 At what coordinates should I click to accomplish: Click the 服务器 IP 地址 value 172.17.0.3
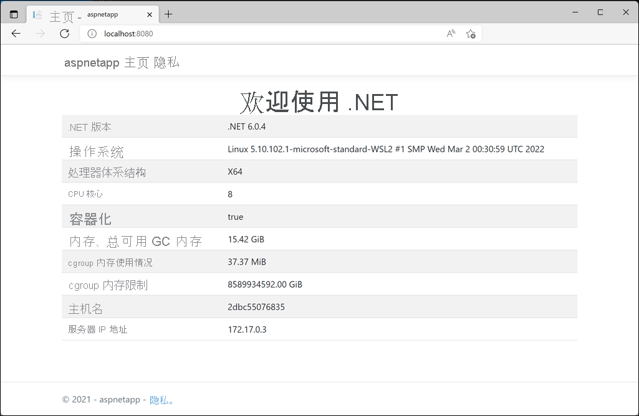(x=248, y=329)
